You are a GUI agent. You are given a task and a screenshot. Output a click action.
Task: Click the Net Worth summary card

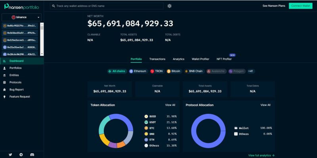110,89
